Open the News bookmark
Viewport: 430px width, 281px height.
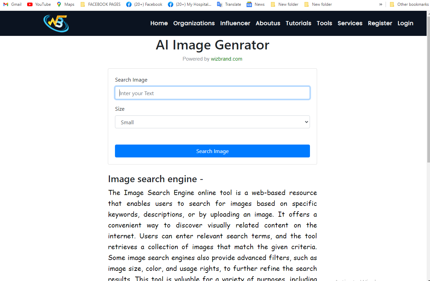255,4
